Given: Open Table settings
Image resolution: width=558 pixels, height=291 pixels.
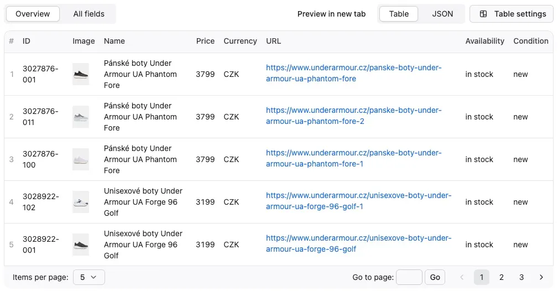Looking at the screenshot, I should point(512,14).
